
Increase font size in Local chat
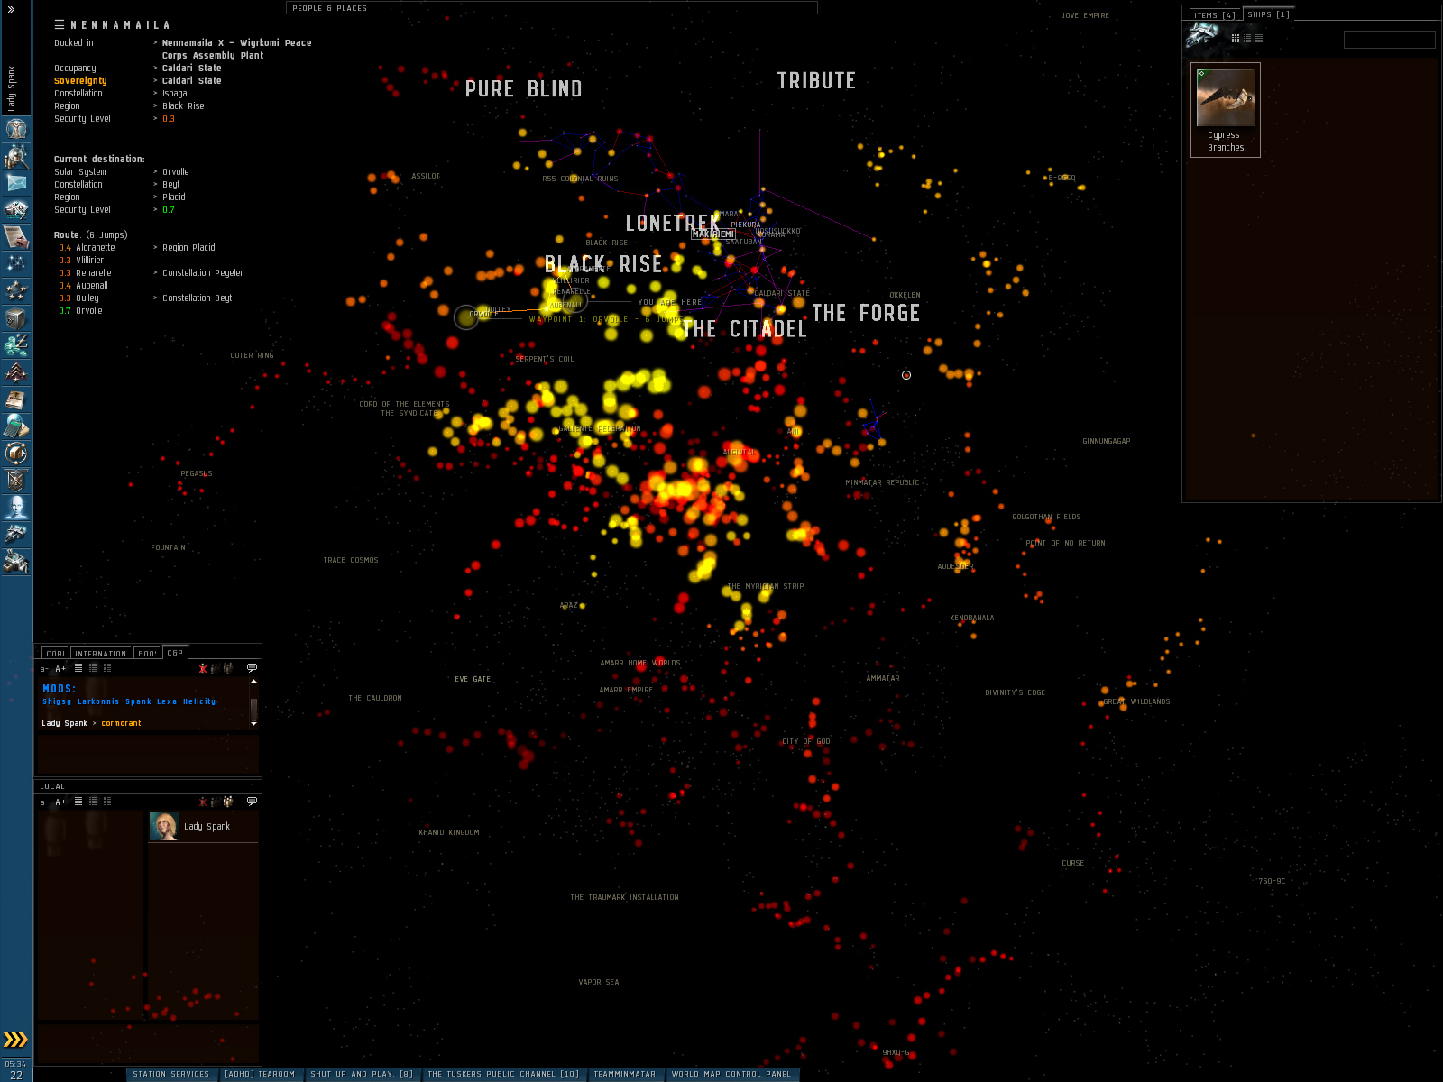point(60,802)
